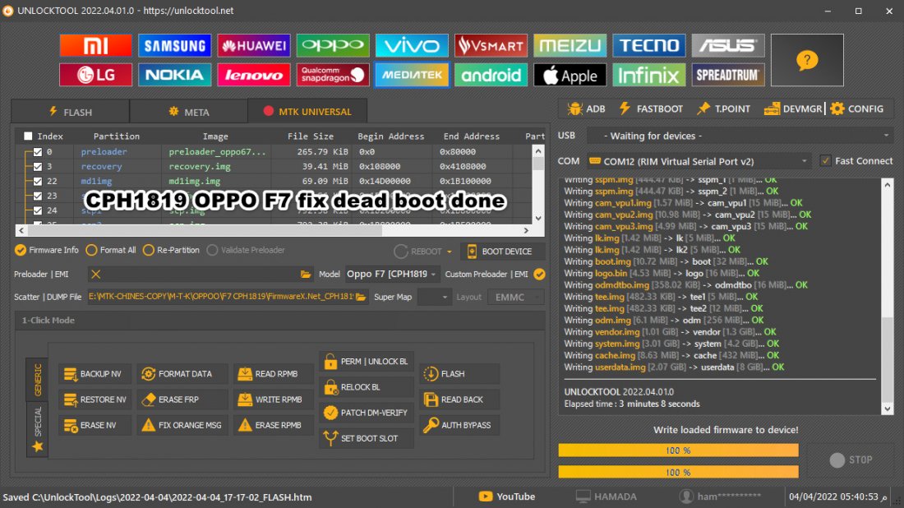The width and height of the screenshot is (904, 508).
Task: Select the Xiaomi MI brand logo
Action: 95,45
